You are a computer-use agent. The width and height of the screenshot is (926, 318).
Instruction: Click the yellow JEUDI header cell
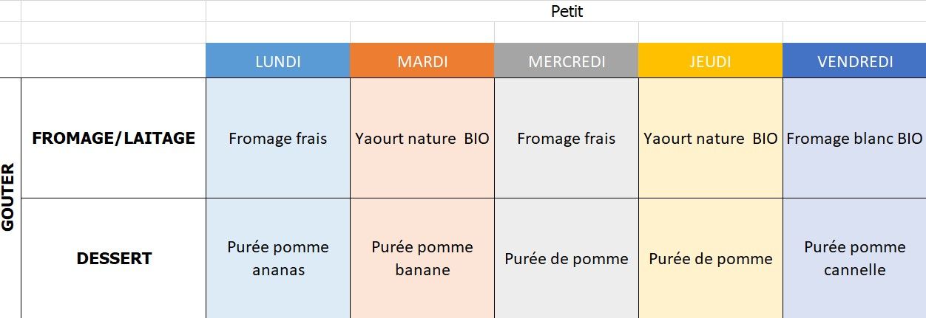710,61
